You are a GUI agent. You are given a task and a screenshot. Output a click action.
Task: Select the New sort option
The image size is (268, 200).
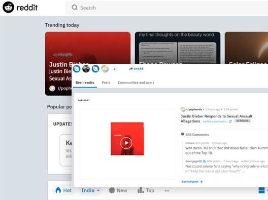click(118, 190)
